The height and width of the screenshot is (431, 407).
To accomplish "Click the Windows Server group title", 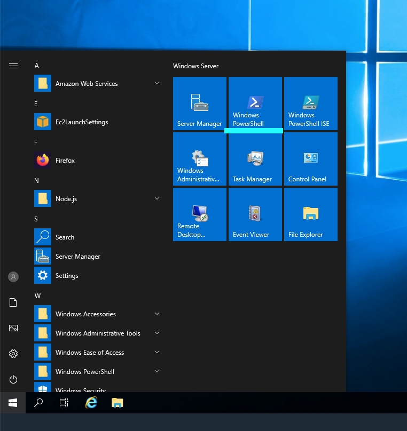I will point(195,66).
